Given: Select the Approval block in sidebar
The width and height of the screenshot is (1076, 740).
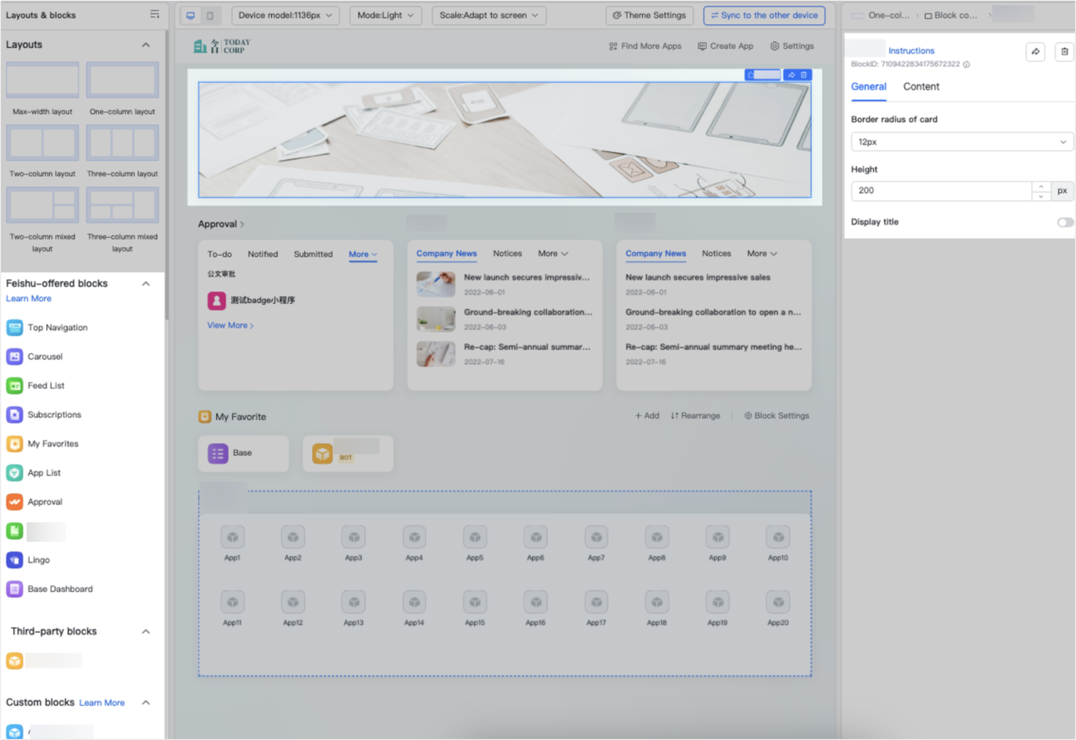Looking at the screenshot, I should (x=45, y=502).
